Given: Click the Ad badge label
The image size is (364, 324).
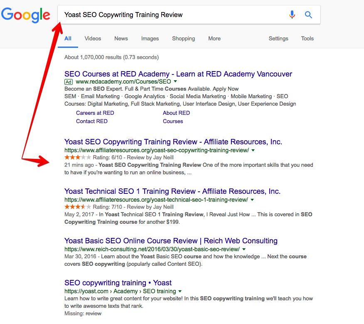Looking at the screenshot, I should (x=69, y=82).
